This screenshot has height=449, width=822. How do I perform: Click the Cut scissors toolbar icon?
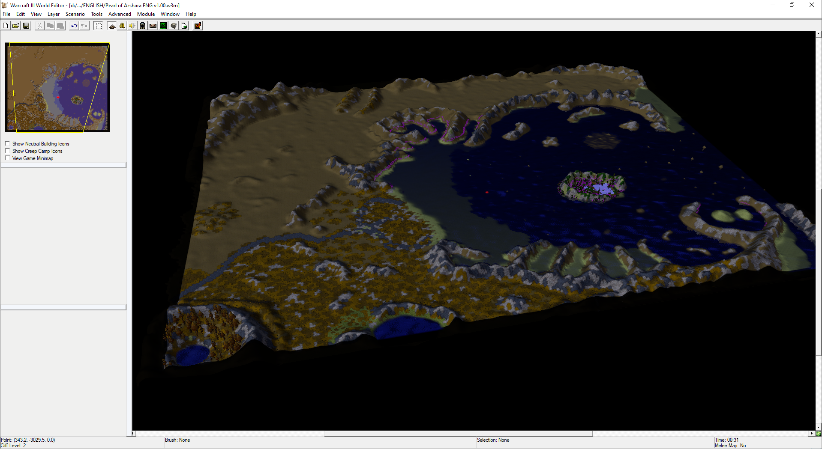click(39, 26)
